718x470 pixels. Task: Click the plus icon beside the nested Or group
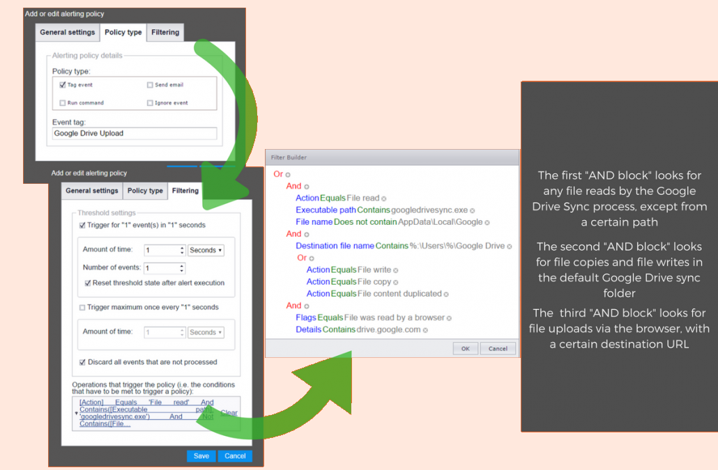(x=312, y=258)
